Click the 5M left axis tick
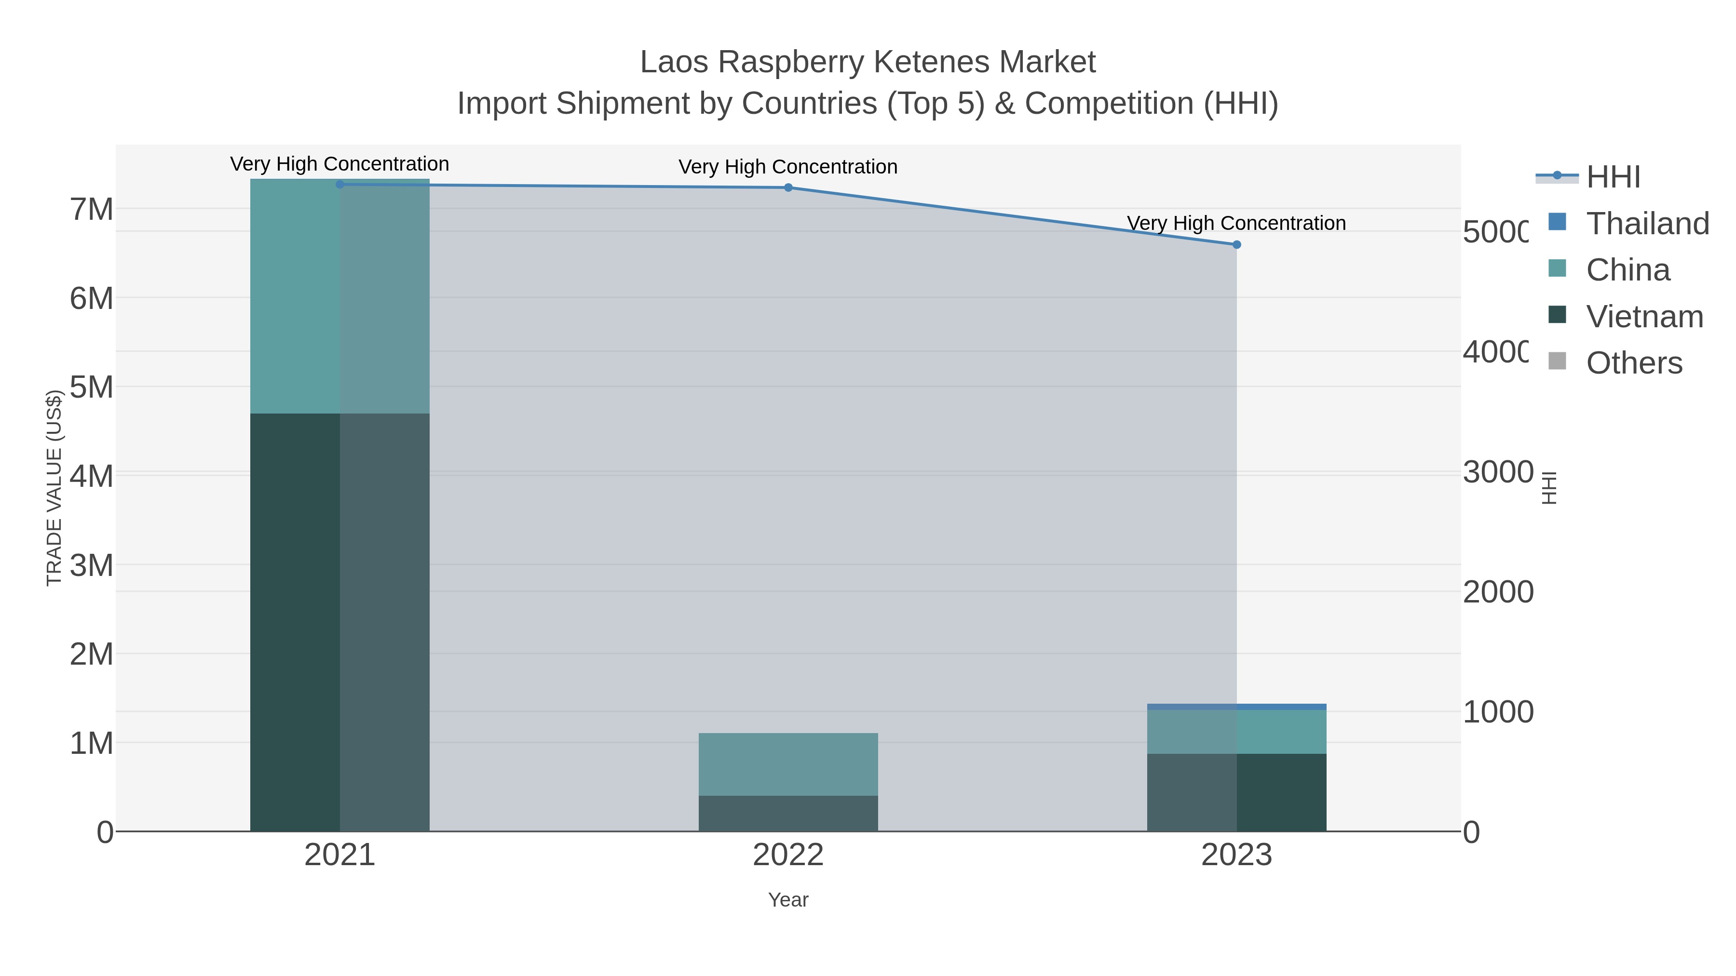Screen dimensions: 1736x976 click(x=92, y=388)
